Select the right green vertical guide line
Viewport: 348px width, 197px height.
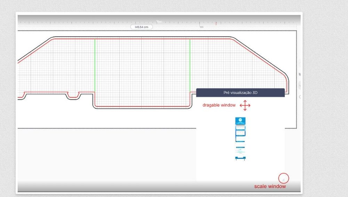[190, 66]
